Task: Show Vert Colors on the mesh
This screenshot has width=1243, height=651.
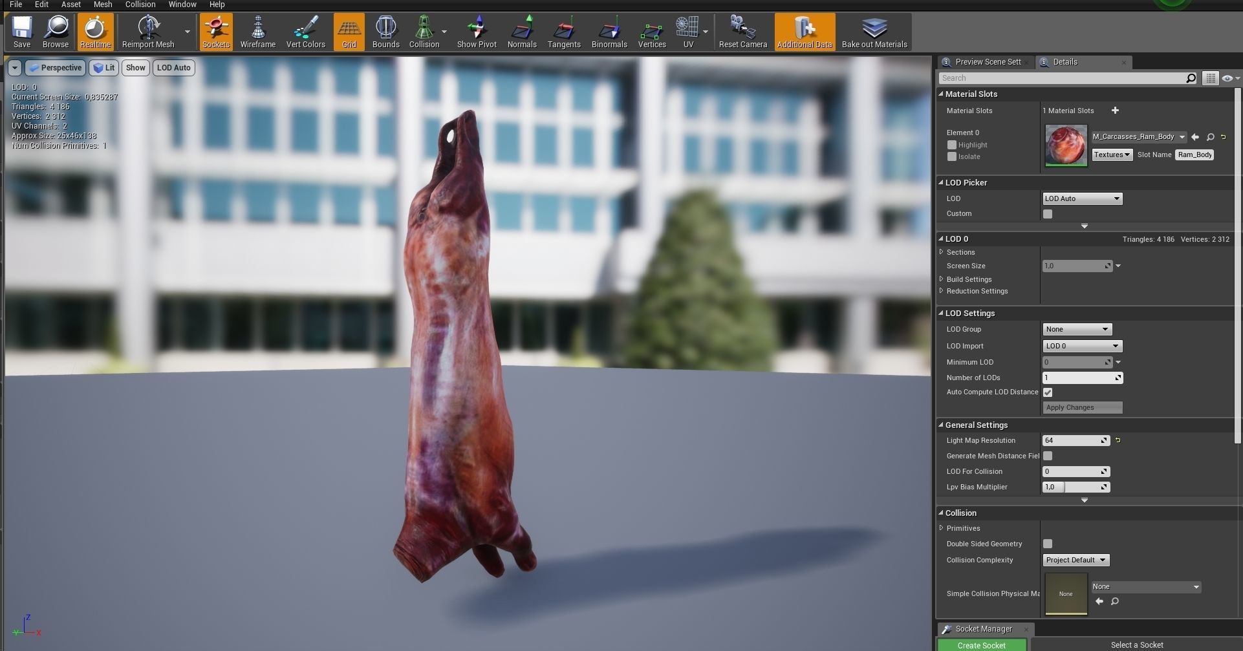Action: (305, 32)
